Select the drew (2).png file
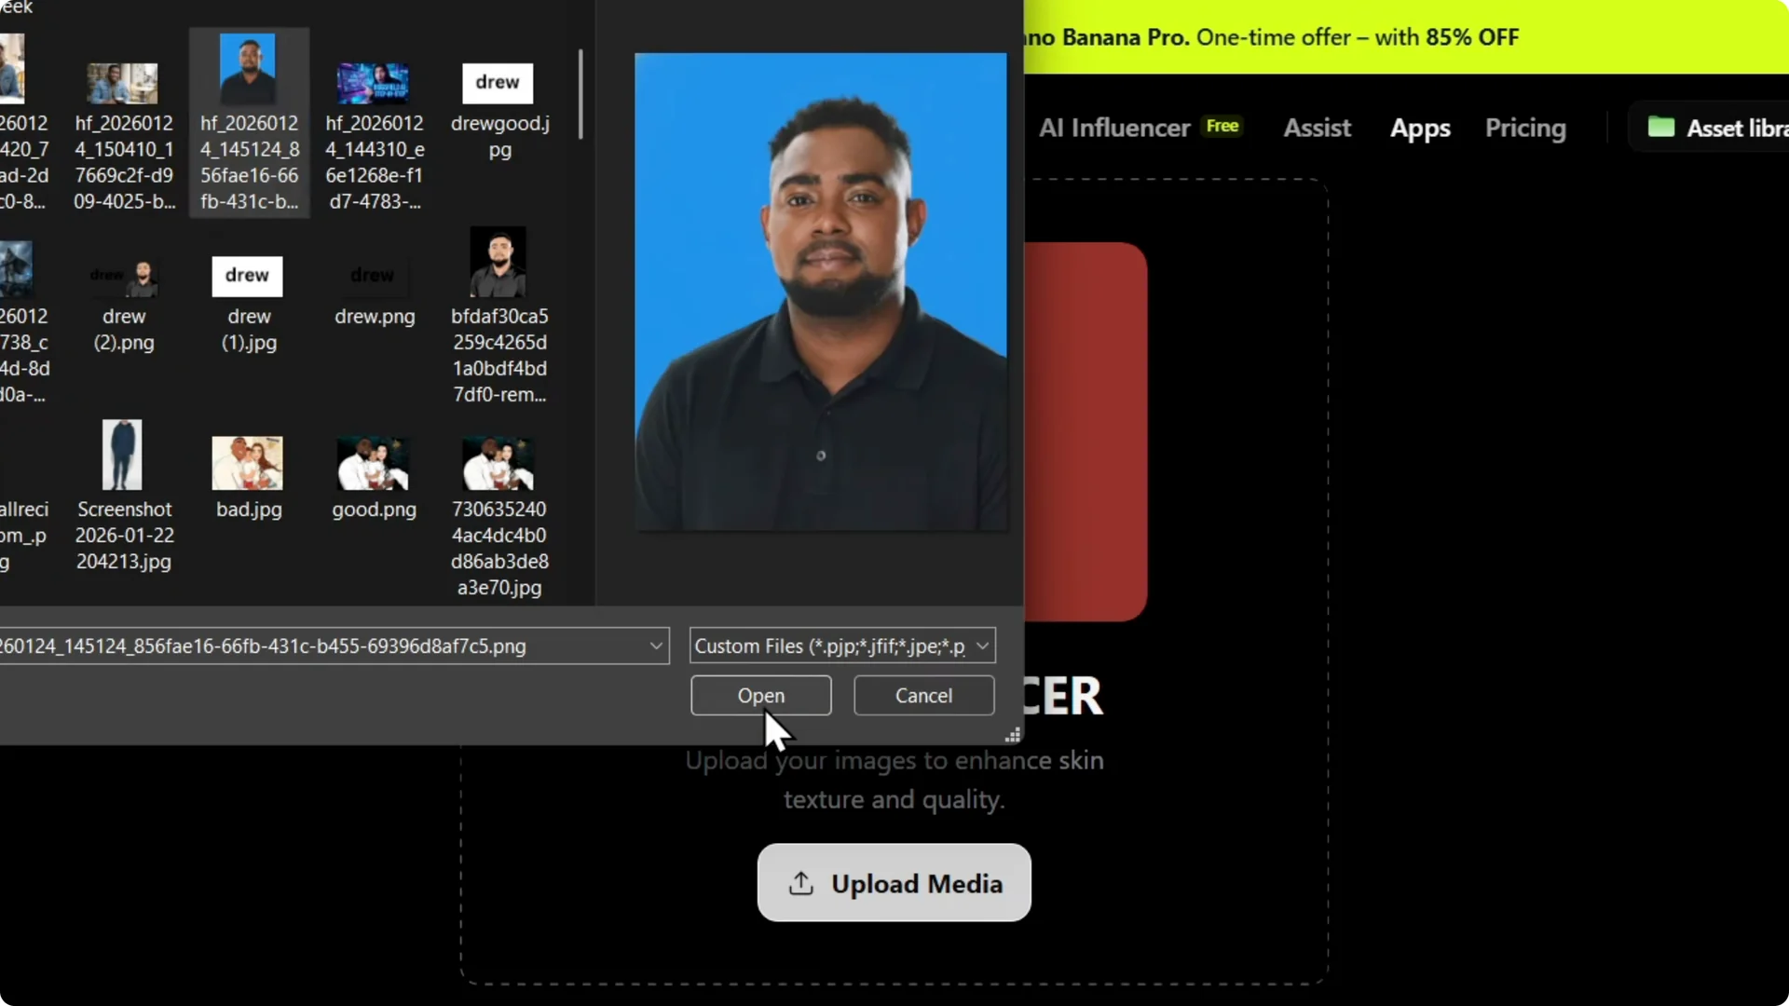 [x=124, y=276]
